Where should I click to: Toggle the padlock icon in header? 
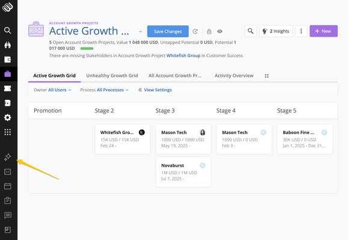[x=209, y=31]
